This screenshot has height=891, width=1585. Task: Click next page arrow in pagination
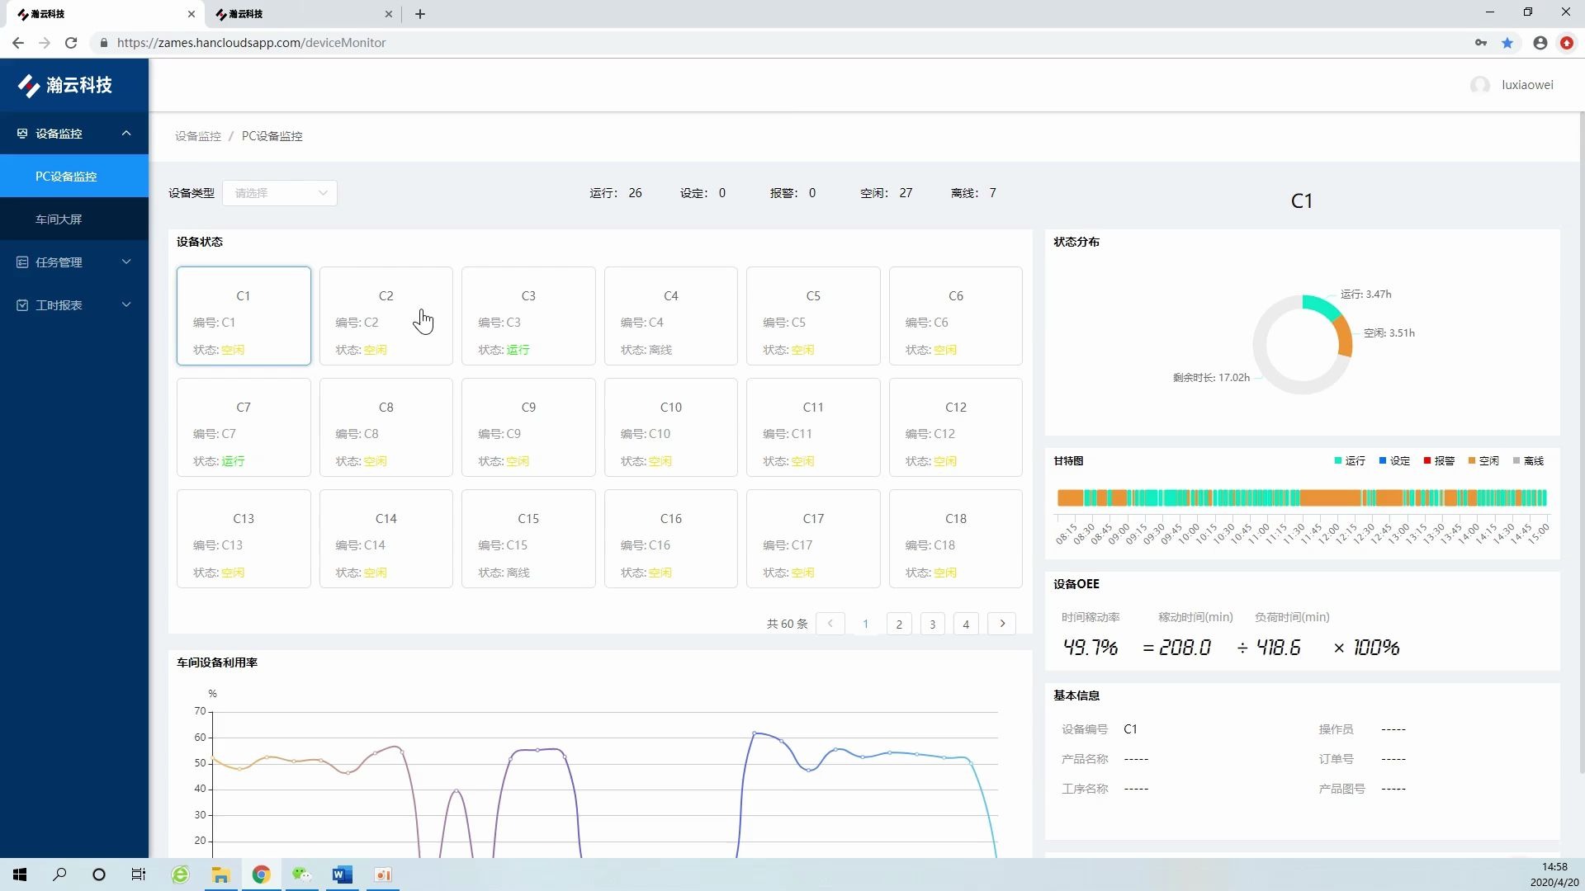(1002, 624)
